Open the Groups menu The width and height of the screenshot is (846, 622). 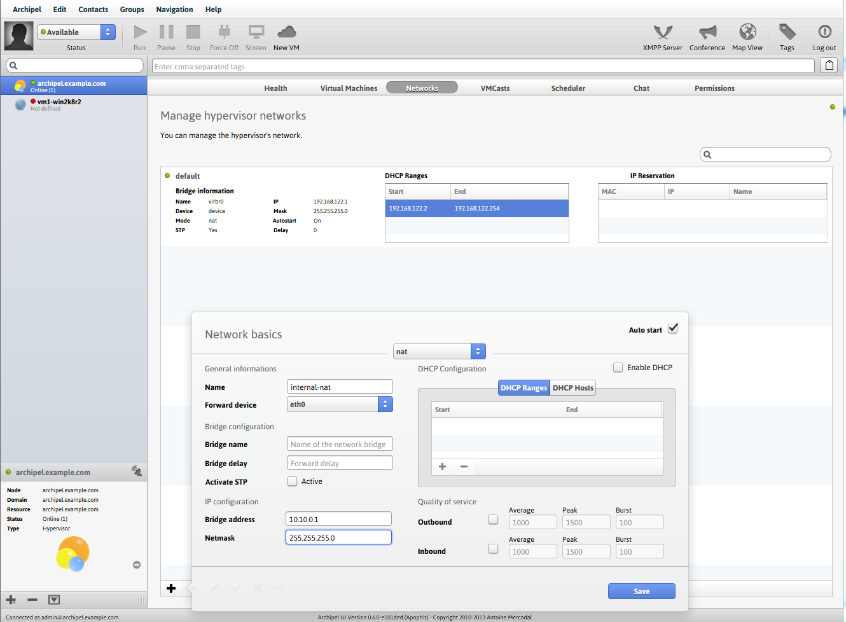tap(132, 10)
